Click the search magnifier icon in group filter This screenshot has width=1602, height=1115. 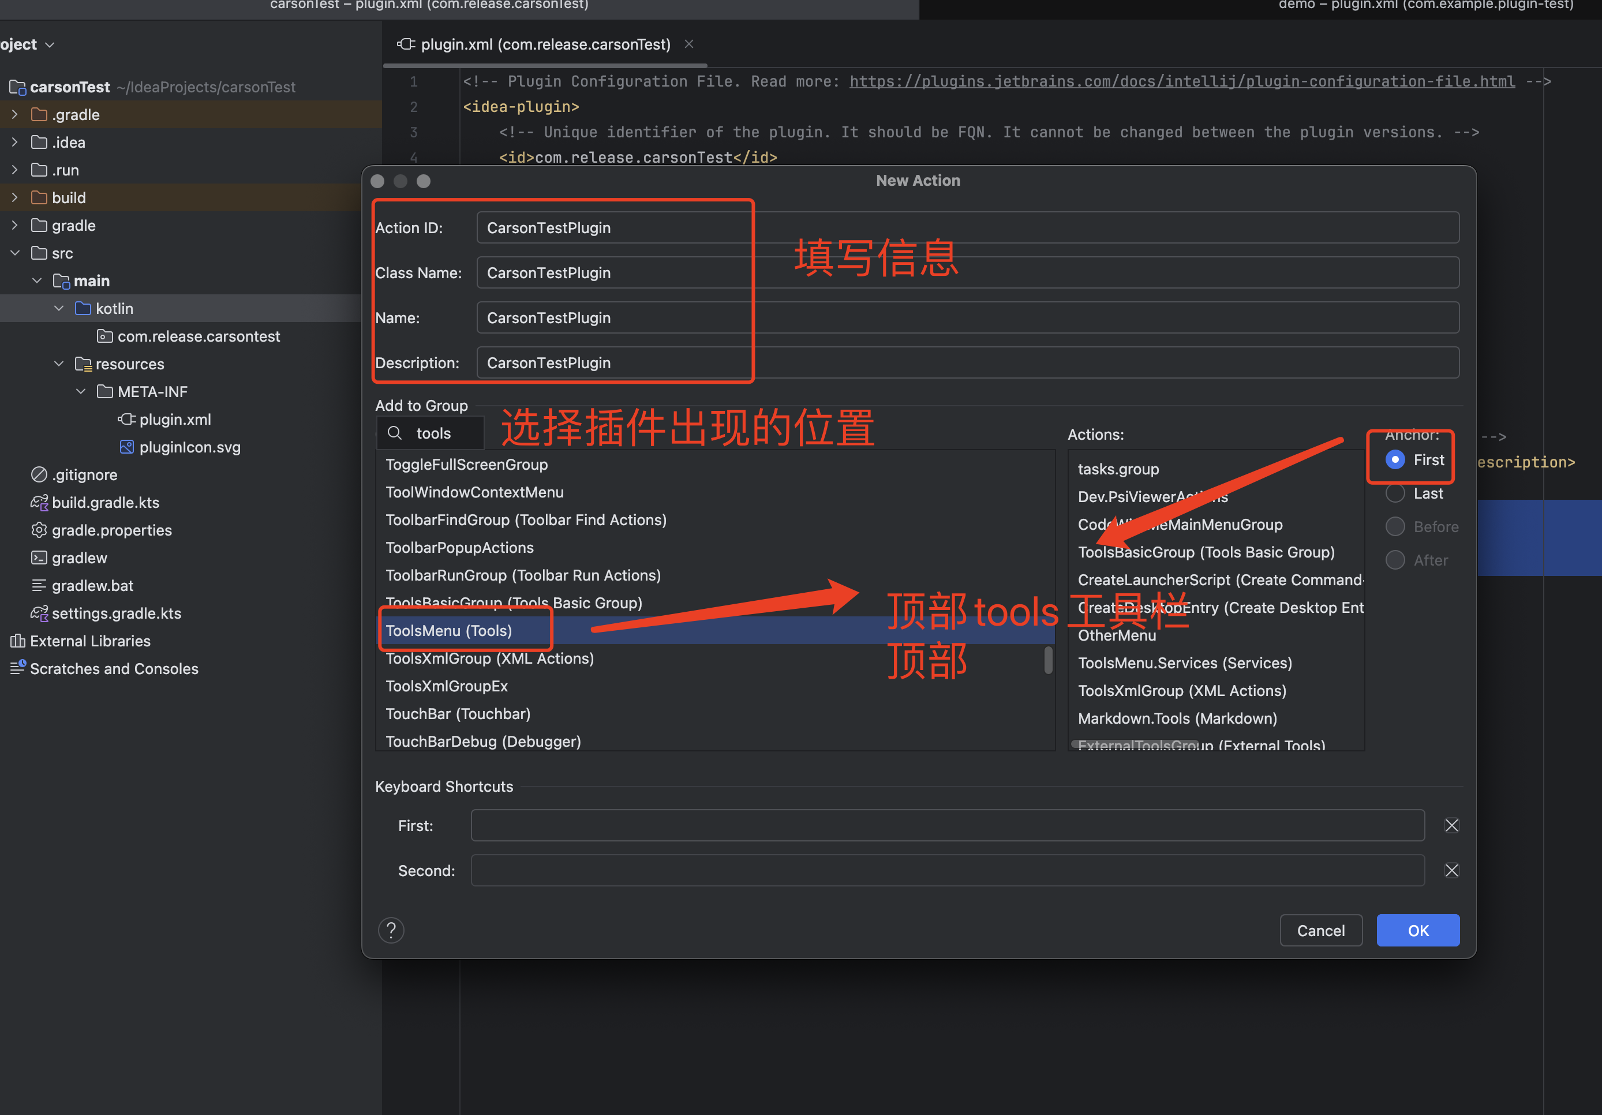tap(394, 433)
